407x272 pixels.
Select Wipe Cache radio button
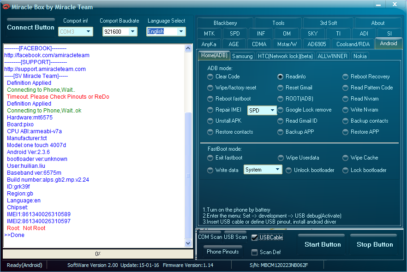[345, 158]
